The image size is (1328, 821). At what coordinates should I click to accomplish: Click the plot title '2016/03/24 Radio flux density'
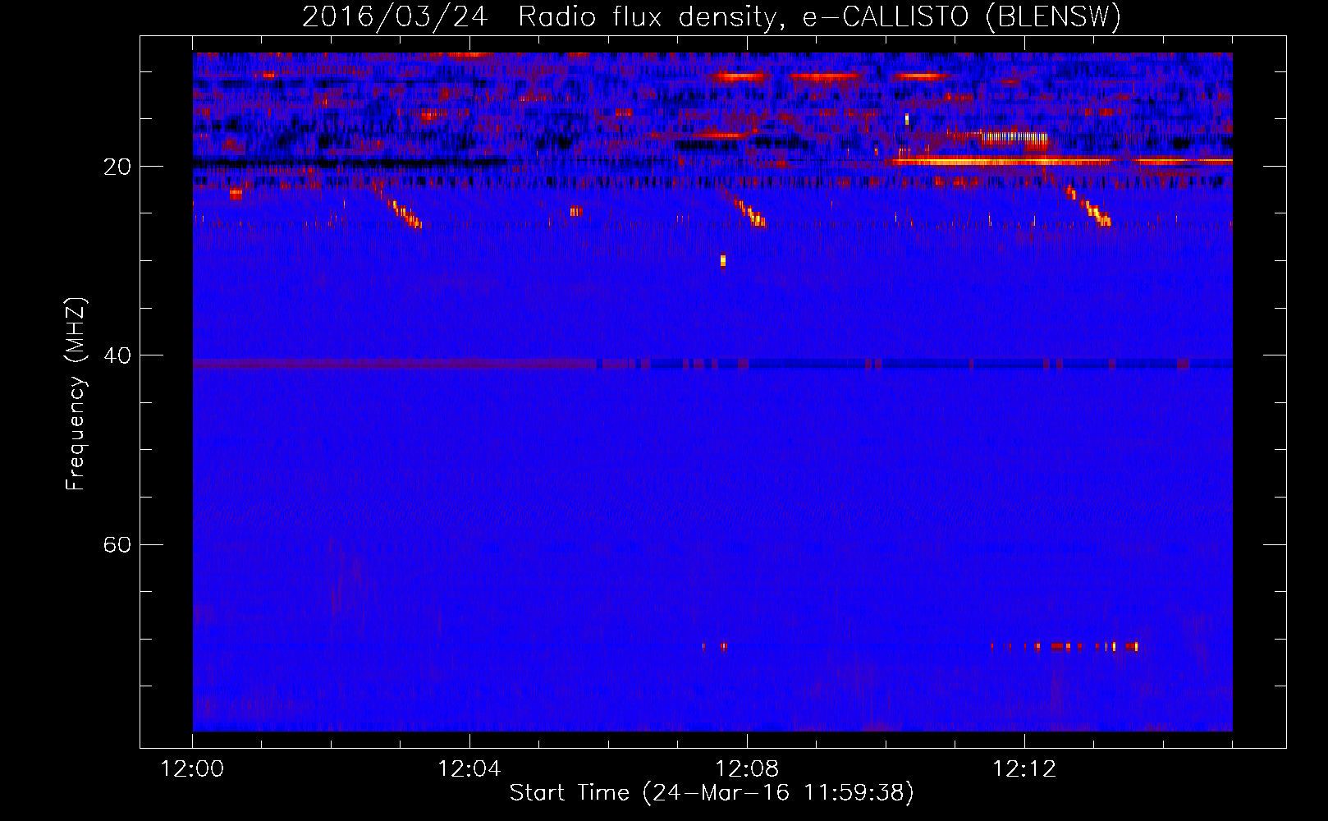pyautogui.click(x=712, y=16)
